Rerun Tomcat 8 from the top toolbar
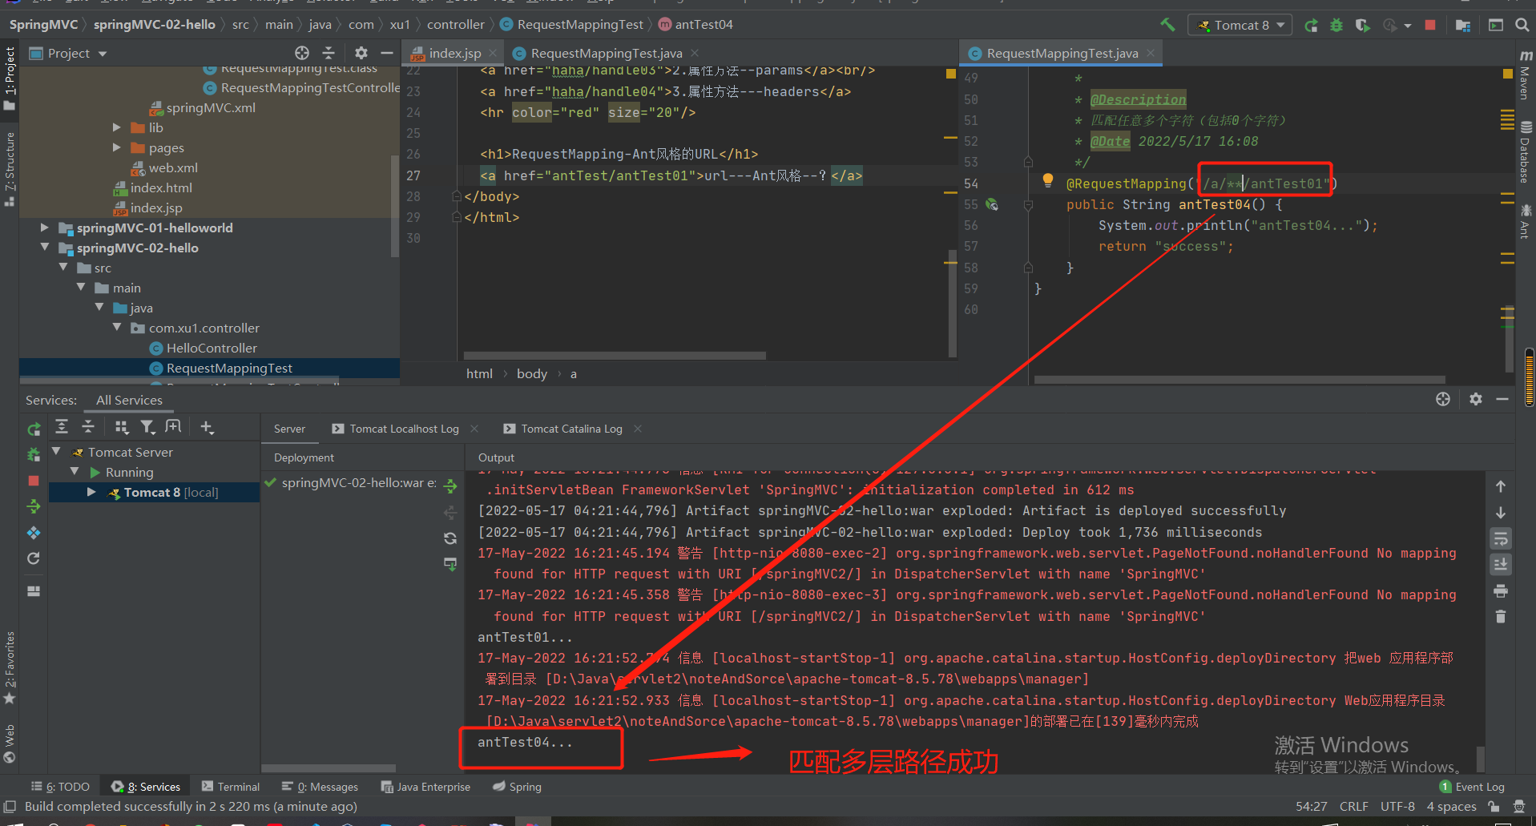The height and width of the screenshot is (826, 1536). (1311, 26)
